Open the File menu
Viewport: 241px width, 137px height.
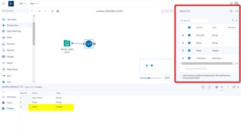coord(23,3)
